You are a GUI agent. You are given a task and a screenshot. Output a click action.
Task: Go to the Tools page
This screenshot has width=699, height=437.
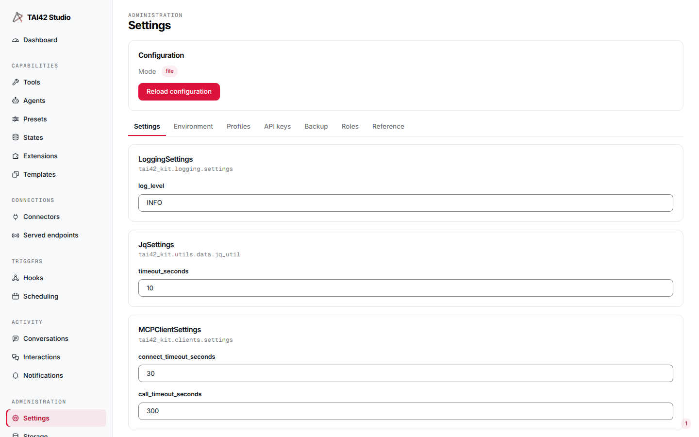point(56,83)
